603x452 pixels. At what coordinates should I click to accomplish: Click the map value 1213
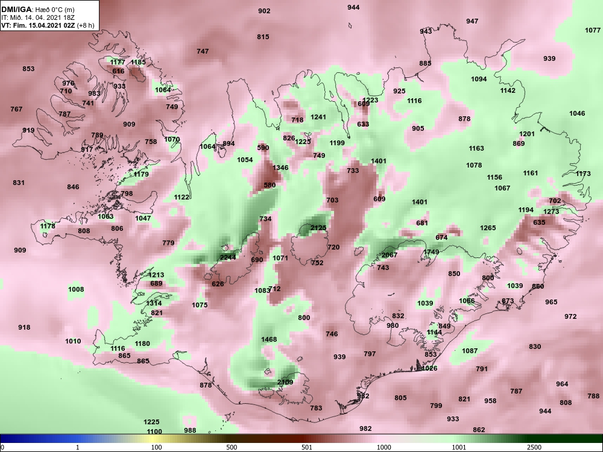coord(156,275)
